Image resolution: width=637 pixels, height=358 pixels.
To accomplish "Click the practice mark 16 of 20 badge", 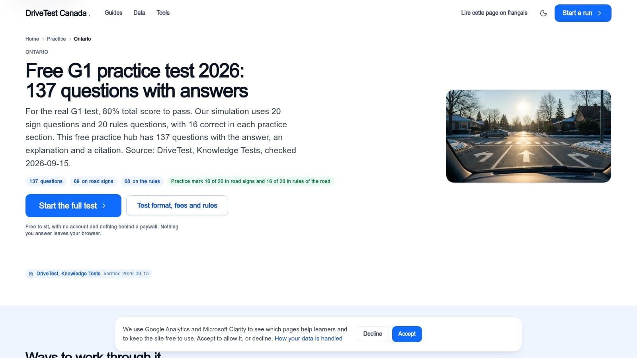I will pos(251,181).
